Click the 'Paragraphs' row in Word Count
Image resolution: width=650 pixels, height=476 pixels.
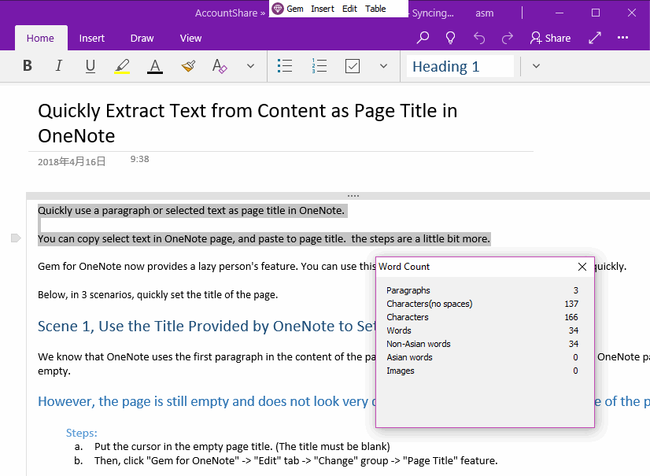(482, 290)
